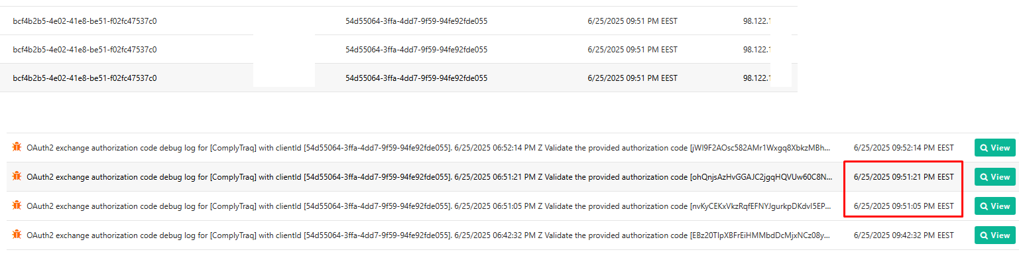
Task: Click the bug icon of the 09:52:14 PM log entry
Action: [17, 148]
